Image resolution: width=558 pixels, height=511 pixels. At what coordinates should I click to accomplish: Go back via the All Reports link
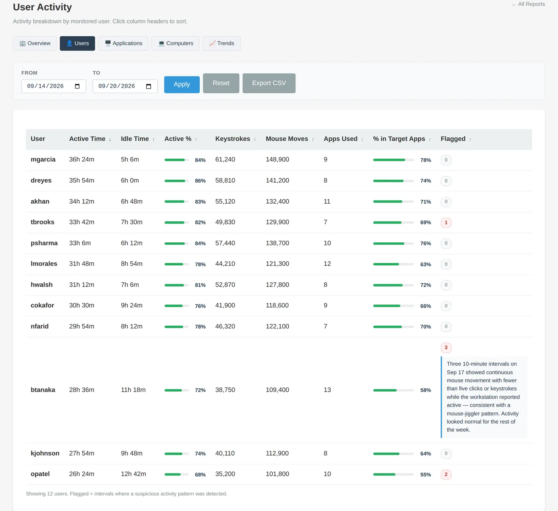(x=528, y=4)
